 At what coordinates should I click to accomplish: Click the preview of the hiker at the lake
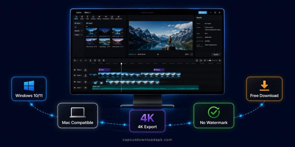click(161, 36)
